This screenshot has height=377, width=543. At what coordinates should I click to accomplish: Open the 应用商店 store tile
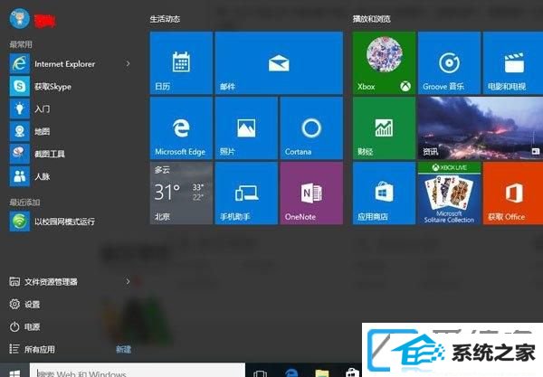[x=384, y=193]
